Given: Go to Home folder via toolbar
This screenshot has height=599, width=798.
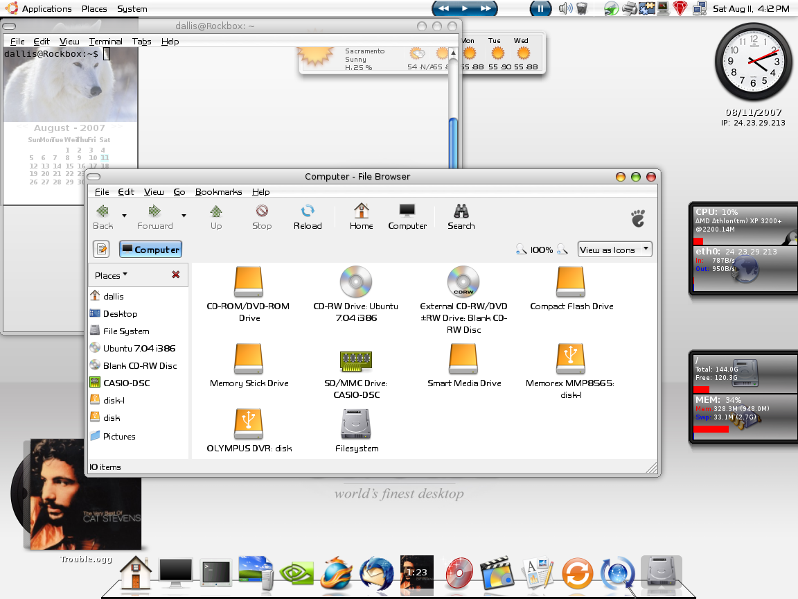Looking at the screenshot, I should point(362,210).
